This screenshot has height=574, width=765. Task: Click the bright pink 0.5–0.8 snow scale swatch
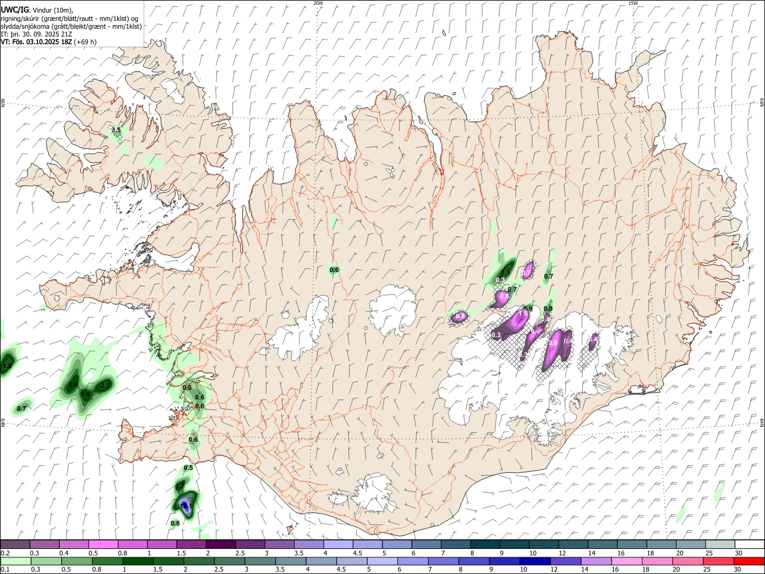tap(103, 544)
